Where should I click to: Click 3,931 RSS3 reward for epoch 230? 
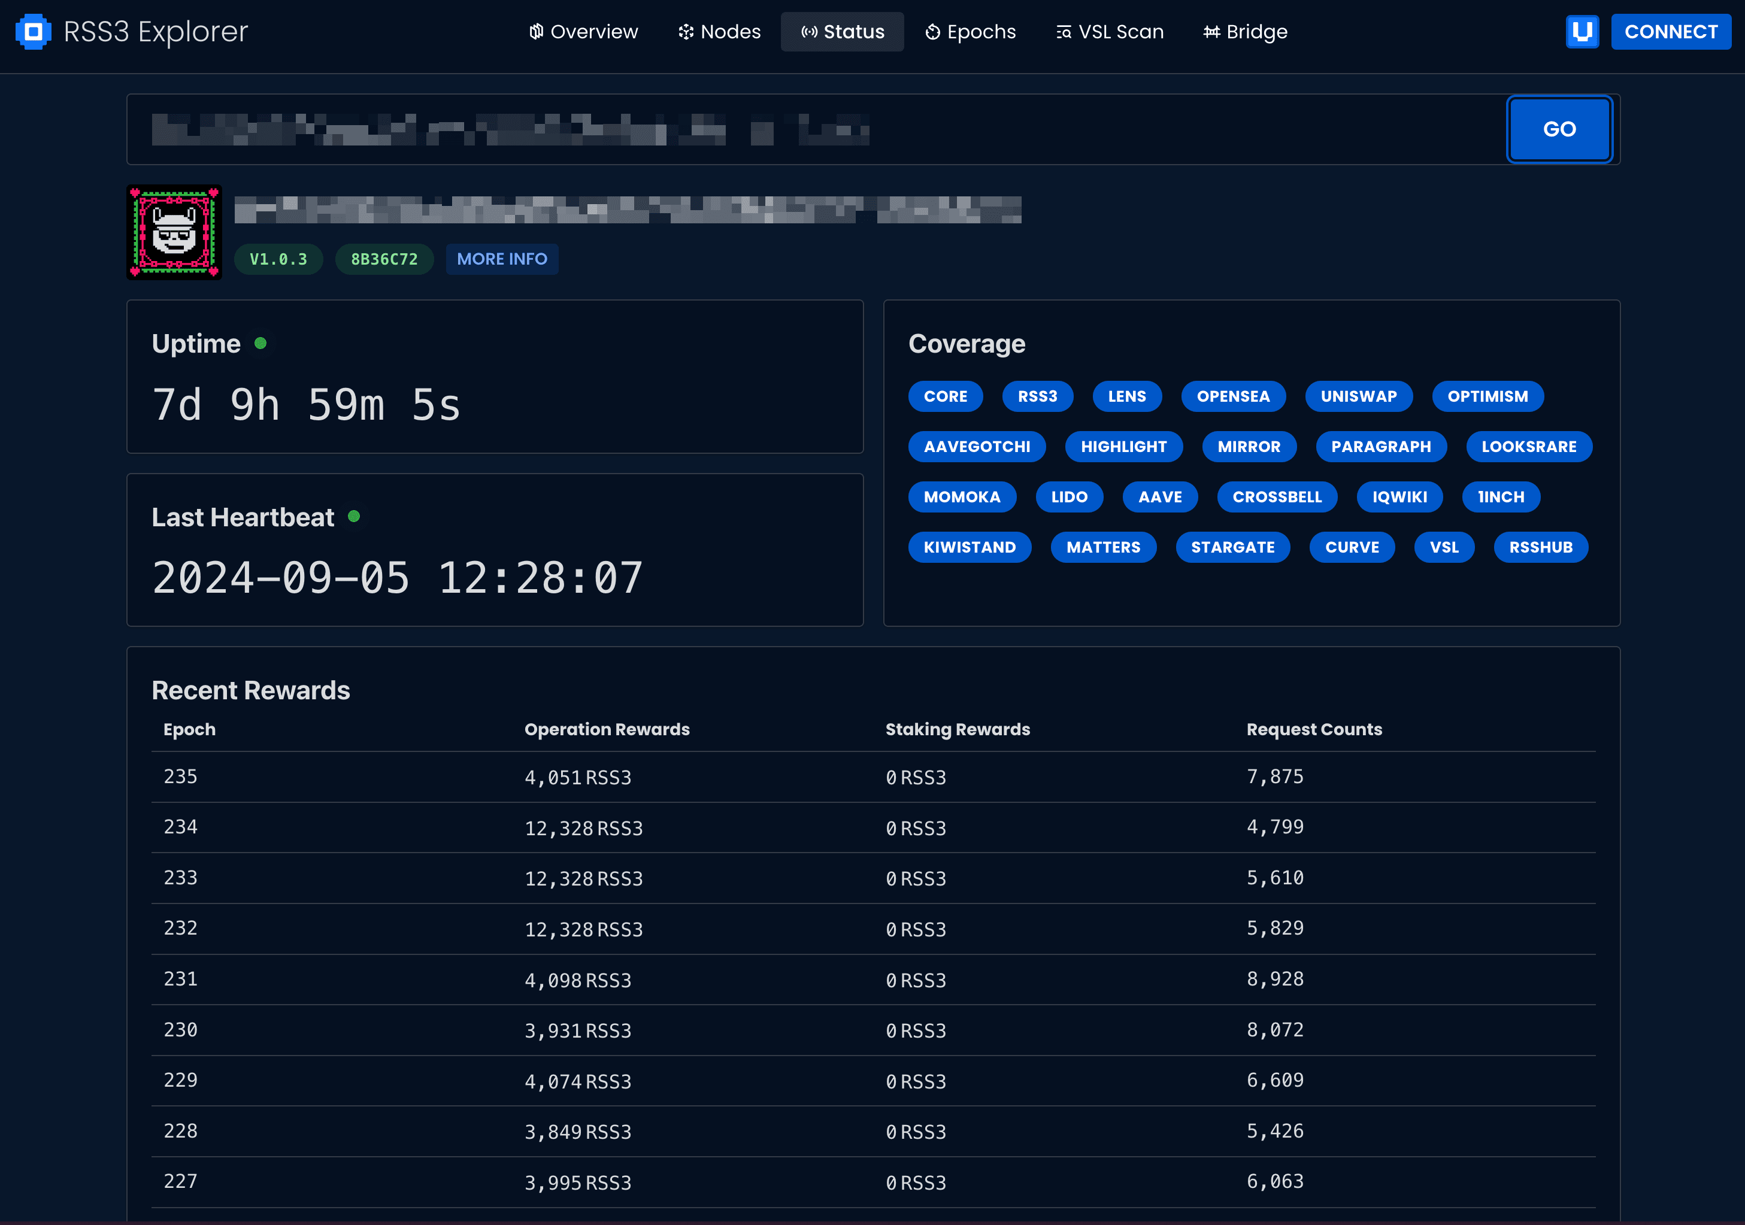tap(578, 1030)
